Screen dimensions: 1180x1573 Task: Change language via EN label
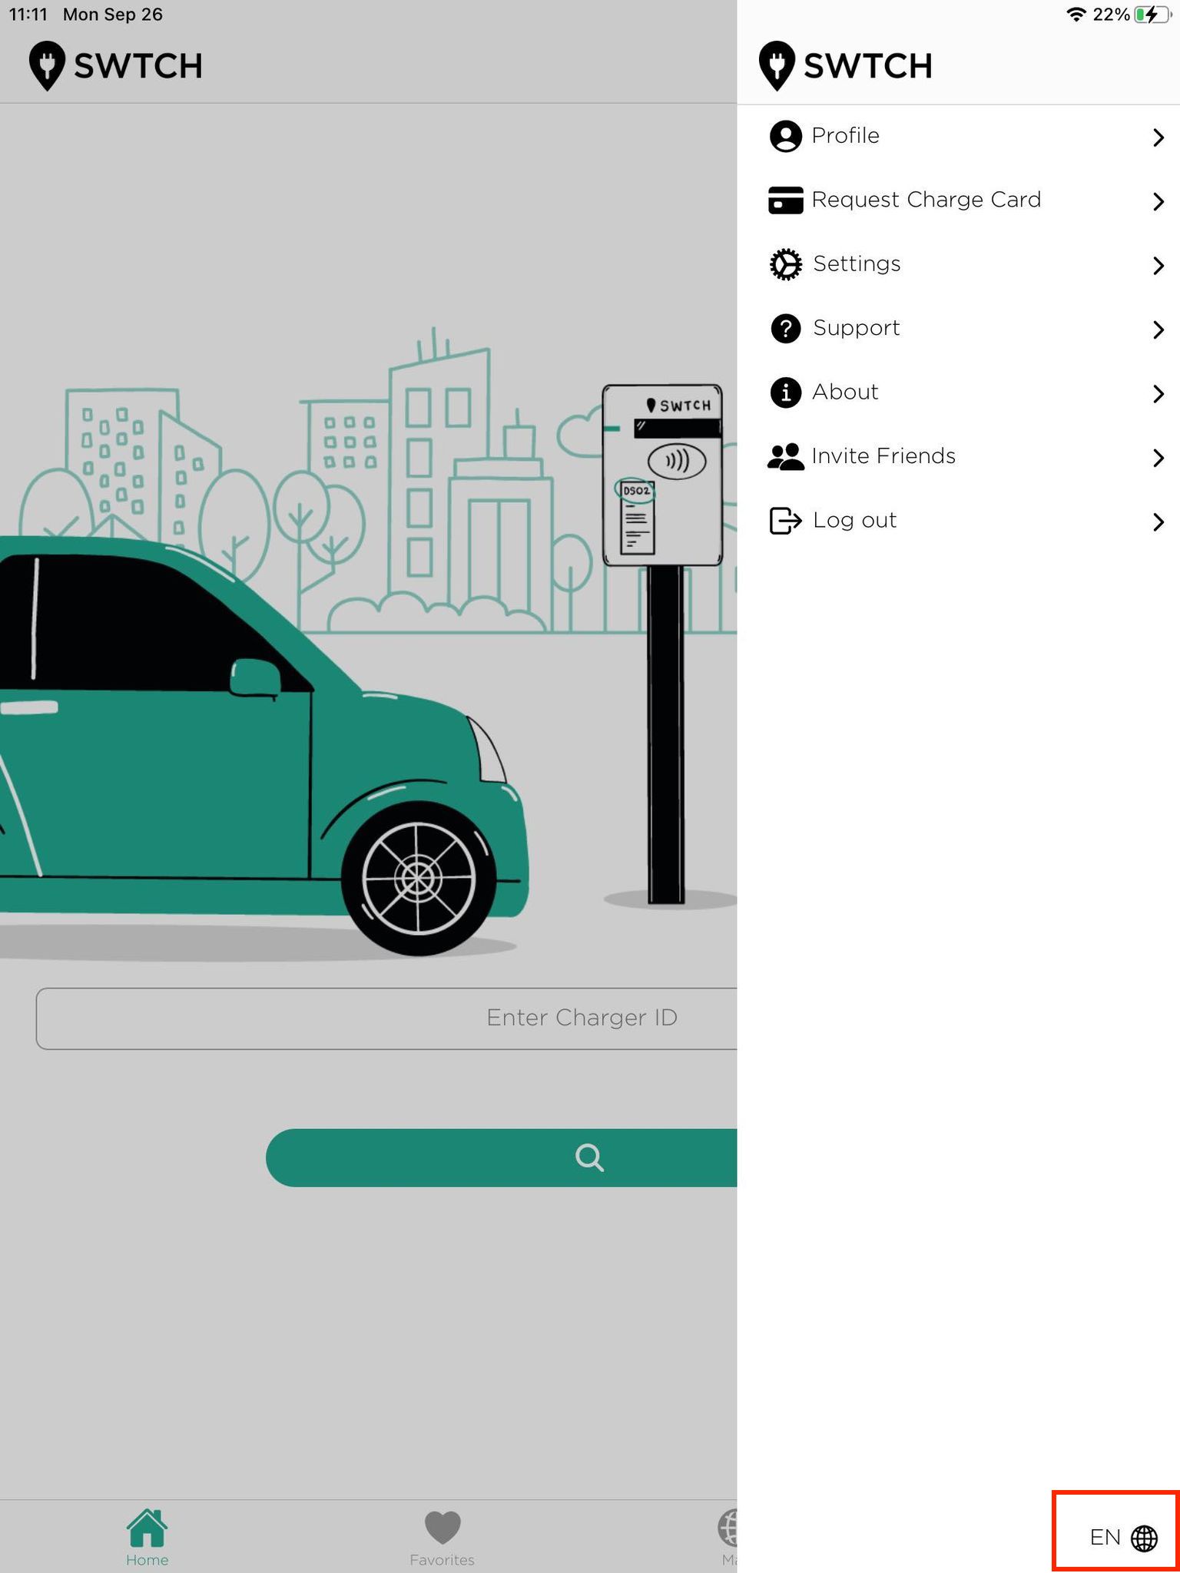[1105, 1537]
